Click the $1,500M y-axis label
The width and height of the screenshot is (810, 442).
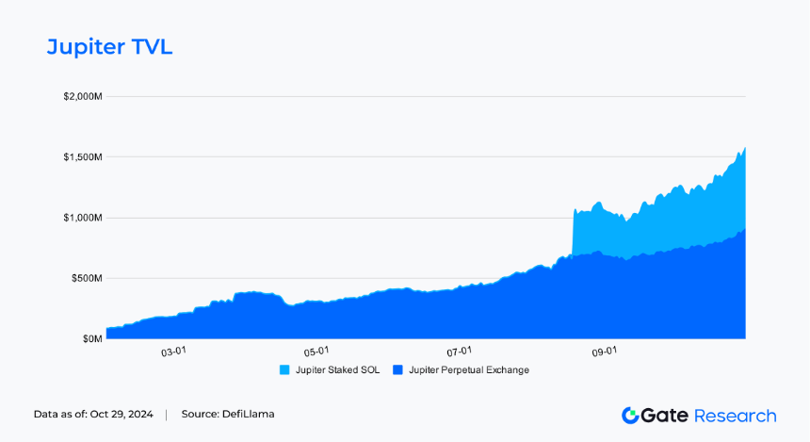click(x=83, y=157)
